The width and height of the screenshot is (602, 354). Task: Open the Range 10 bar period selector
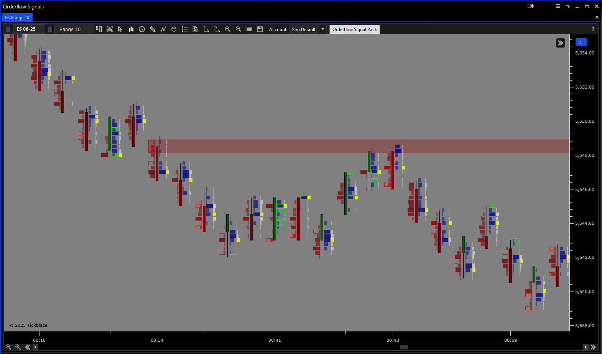tap(74, 29)
